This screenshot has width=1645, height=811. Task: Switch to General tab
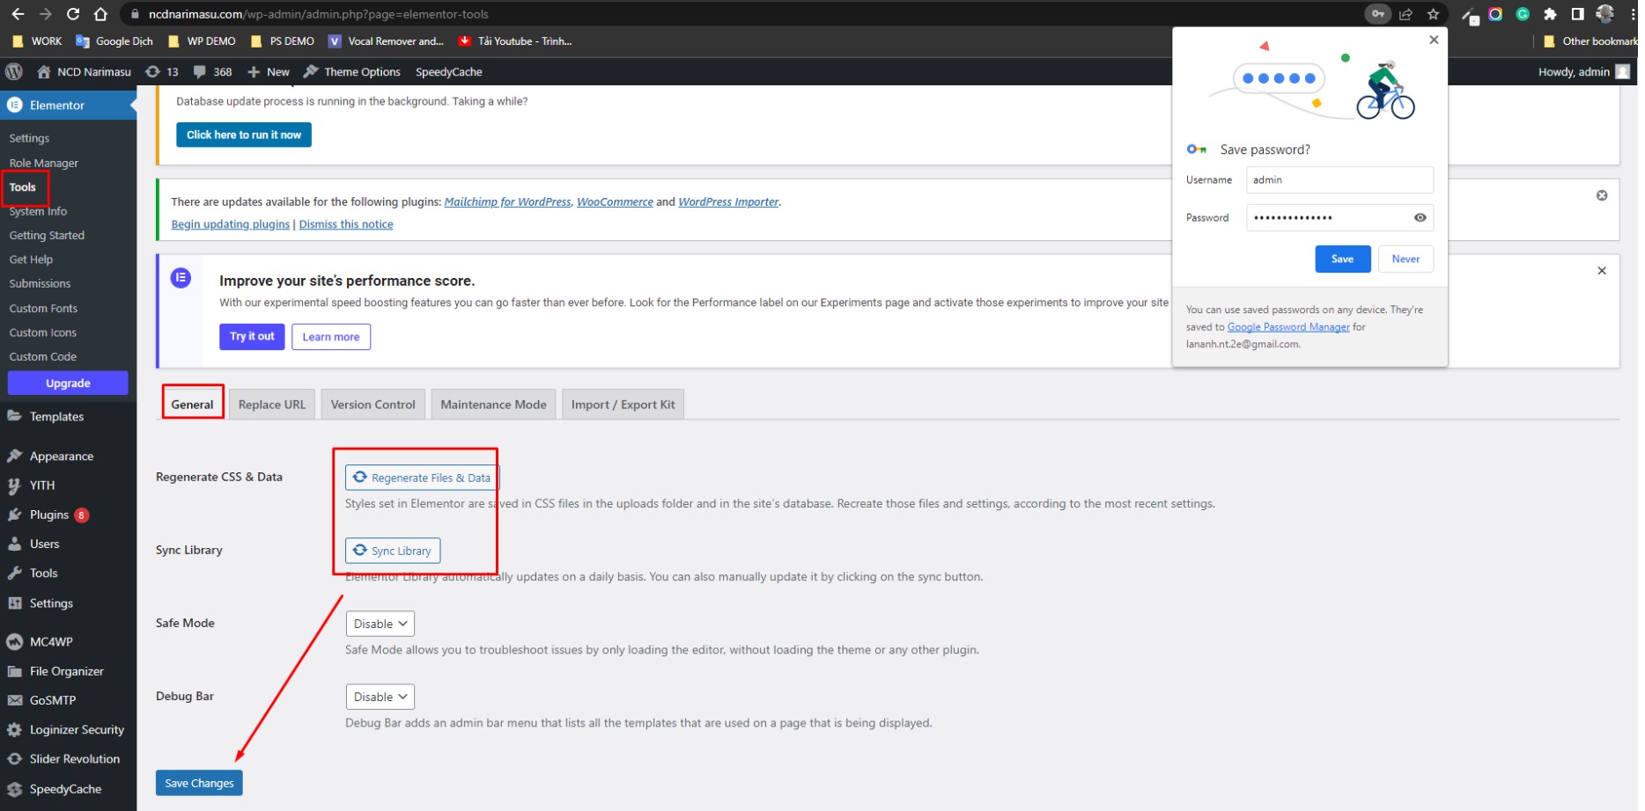click(192, 405)
